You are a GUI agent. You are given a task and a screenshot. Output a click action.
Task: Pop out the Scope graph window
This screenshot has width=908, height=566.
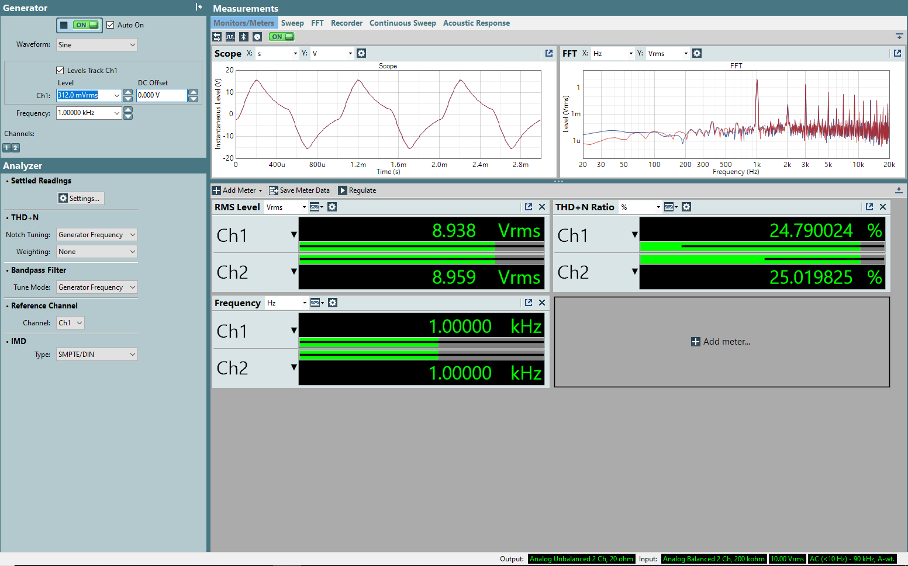[x=548, y=53]
